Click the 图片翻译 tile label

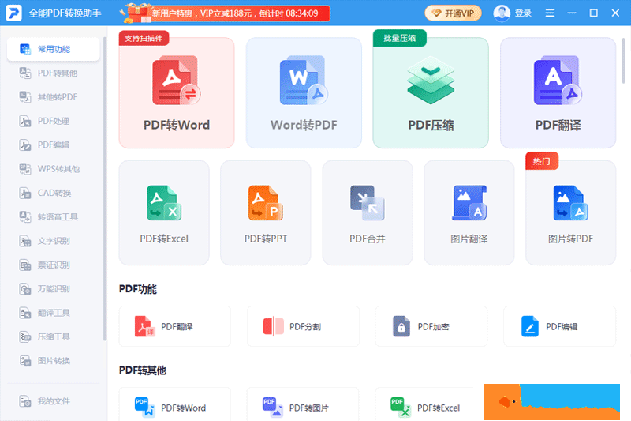pyautogui.click(x=469, y=239)
